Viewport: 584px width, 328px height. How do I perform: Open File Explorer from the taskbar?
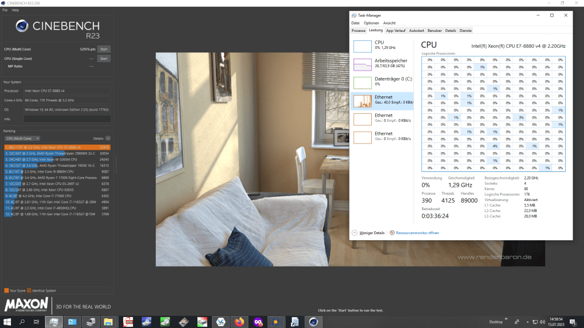[108, 322]
